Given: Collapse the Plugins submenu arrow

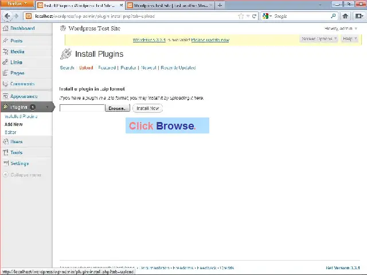Looking at the screenshot, I should pyautogui.click(x=48, y=107).
